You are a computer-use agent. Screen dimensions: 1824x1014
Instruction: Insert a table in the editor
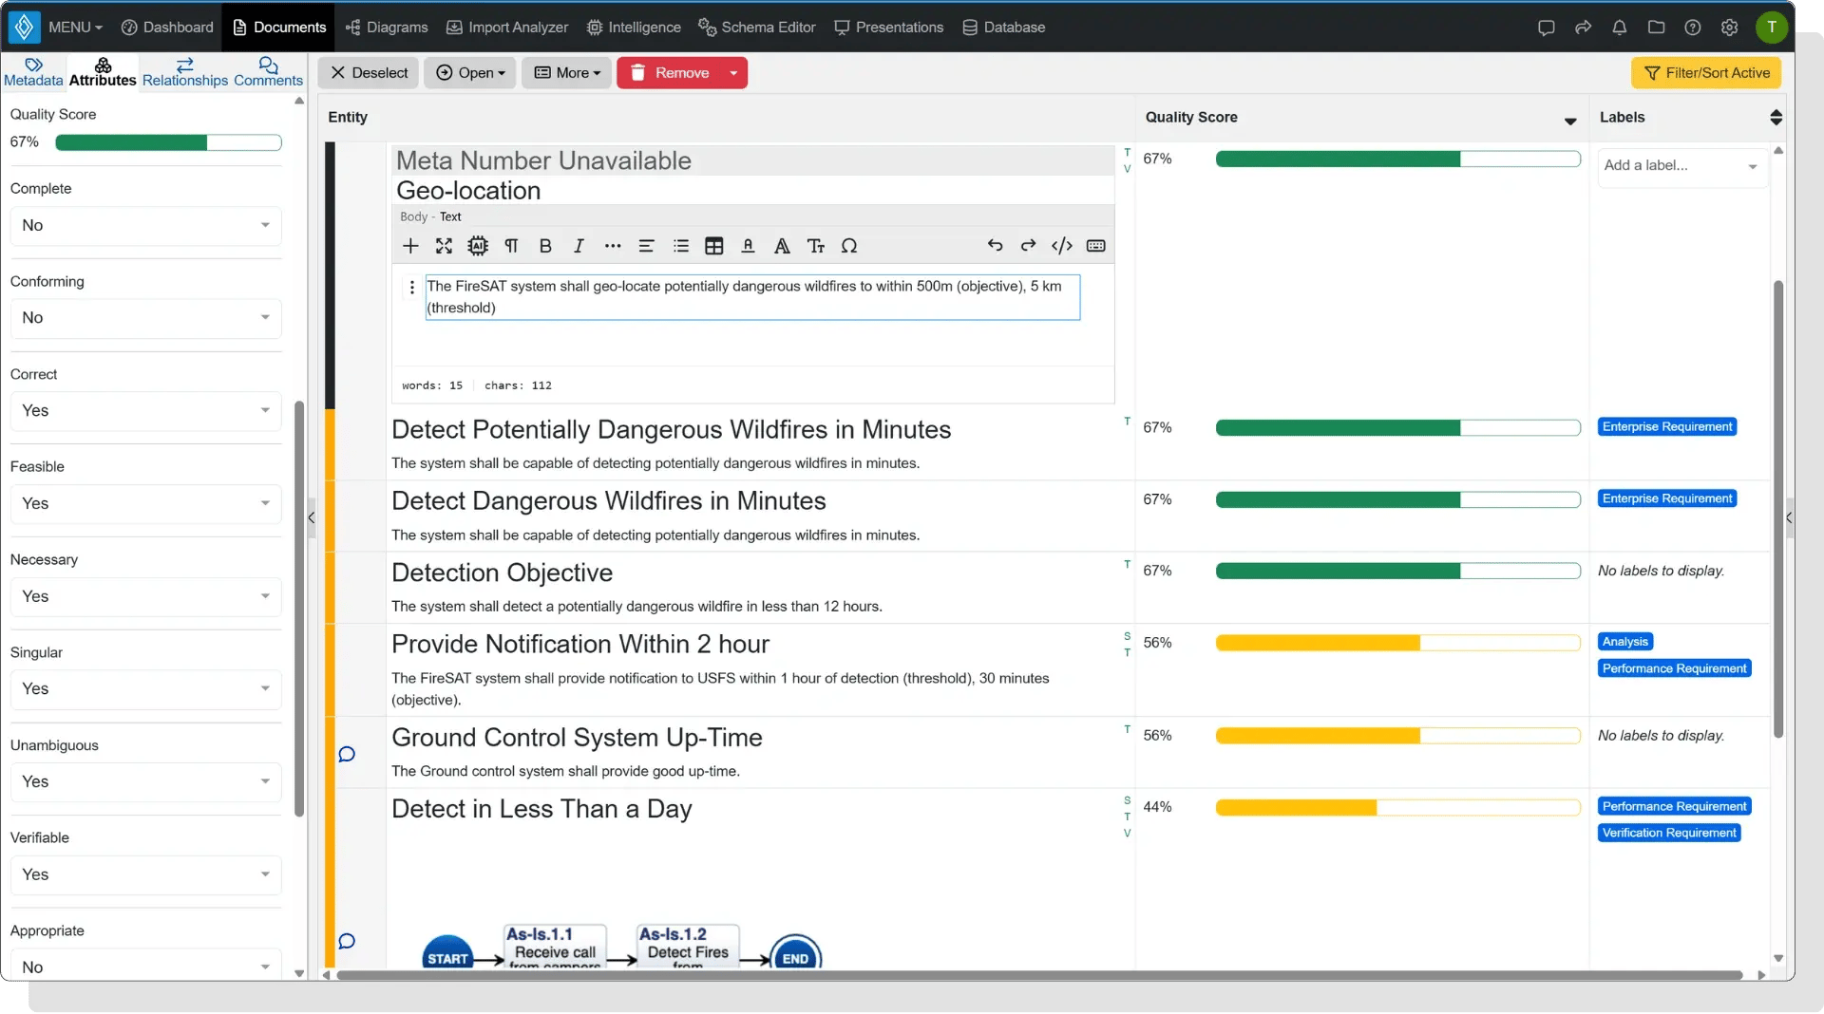(714, 246)
